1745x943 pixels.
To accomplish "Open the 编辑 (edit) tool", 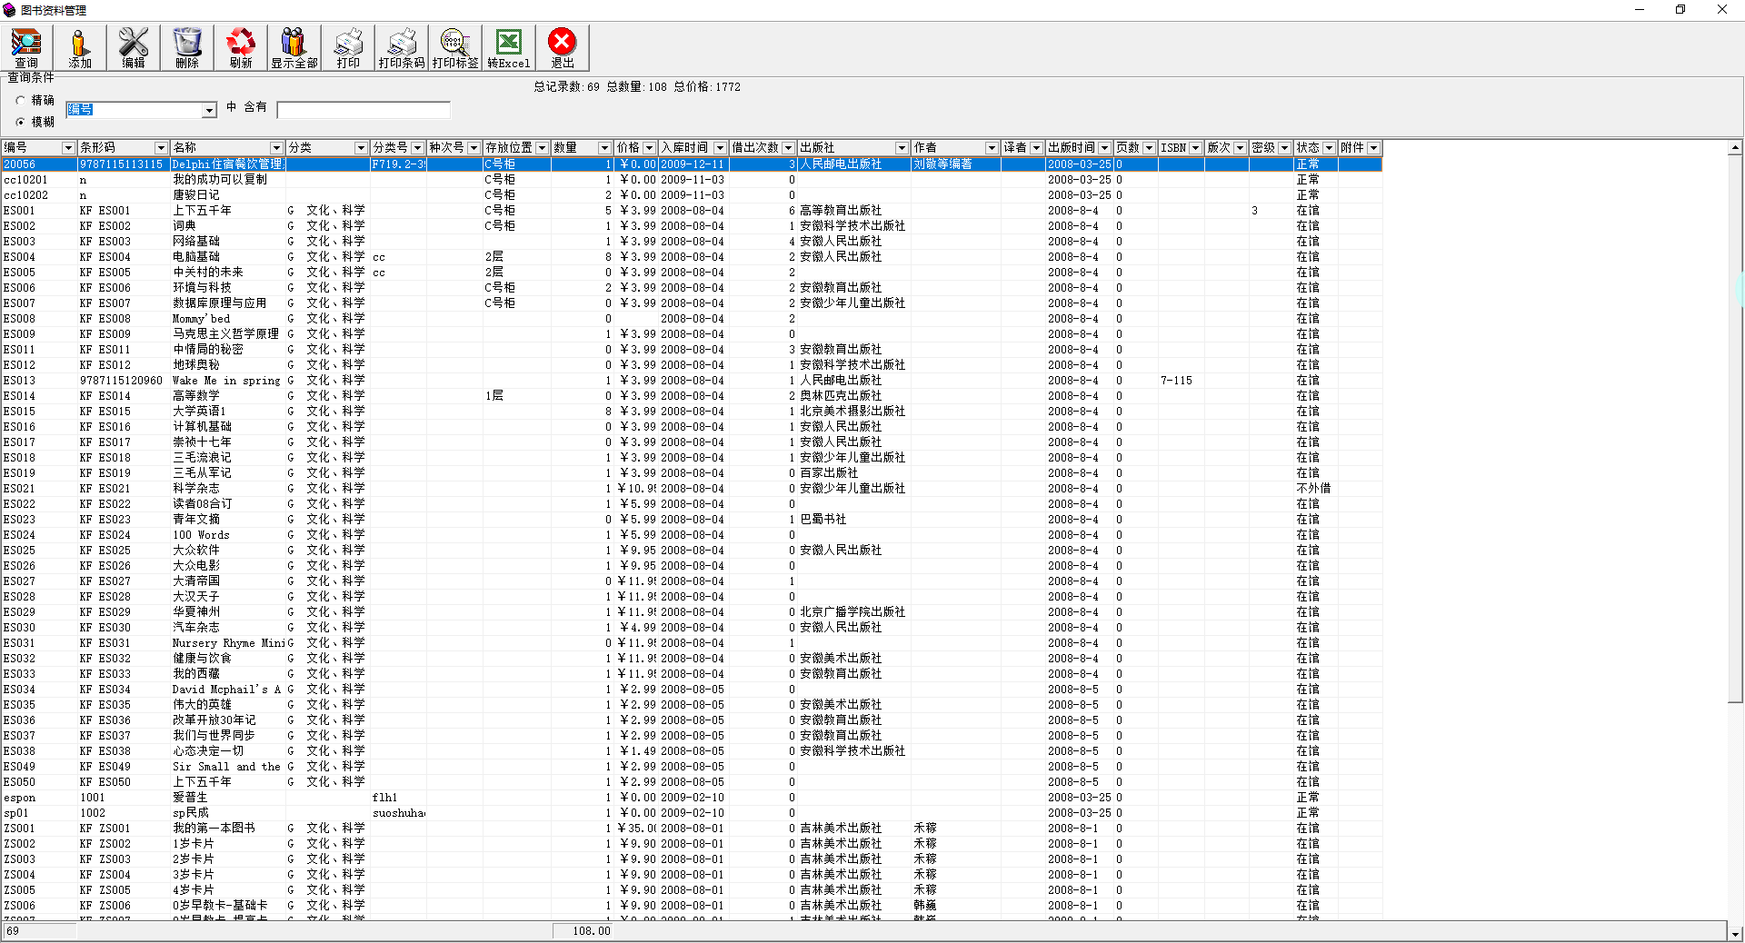I will pyautogui.click(x=134, y=48).
